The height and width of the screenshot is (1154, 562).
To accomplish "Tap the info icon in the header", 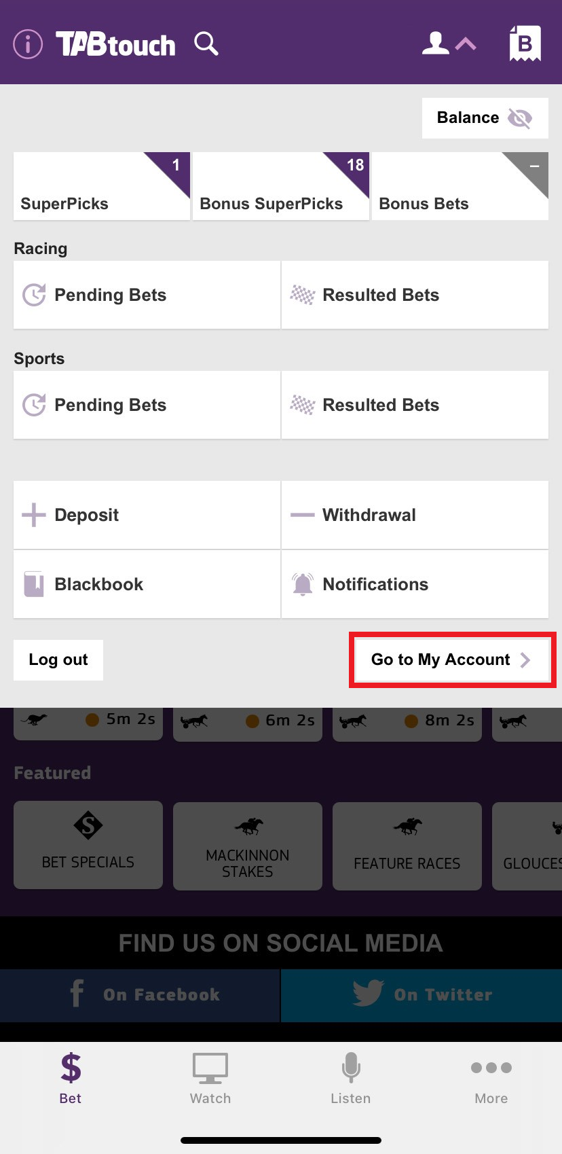I will [x=27, y=43].
